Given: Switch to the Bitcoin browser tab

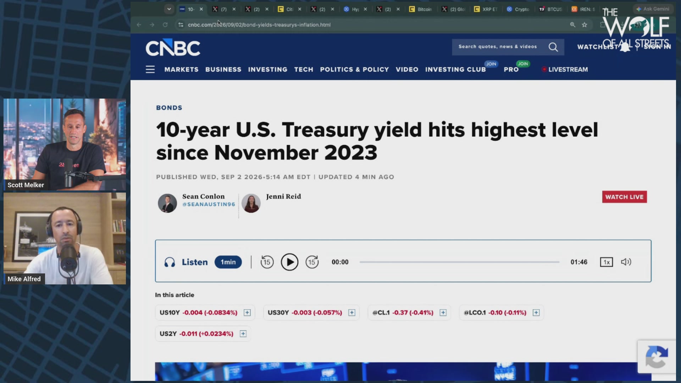Looking at the screenshot, I should click(421, 9).
